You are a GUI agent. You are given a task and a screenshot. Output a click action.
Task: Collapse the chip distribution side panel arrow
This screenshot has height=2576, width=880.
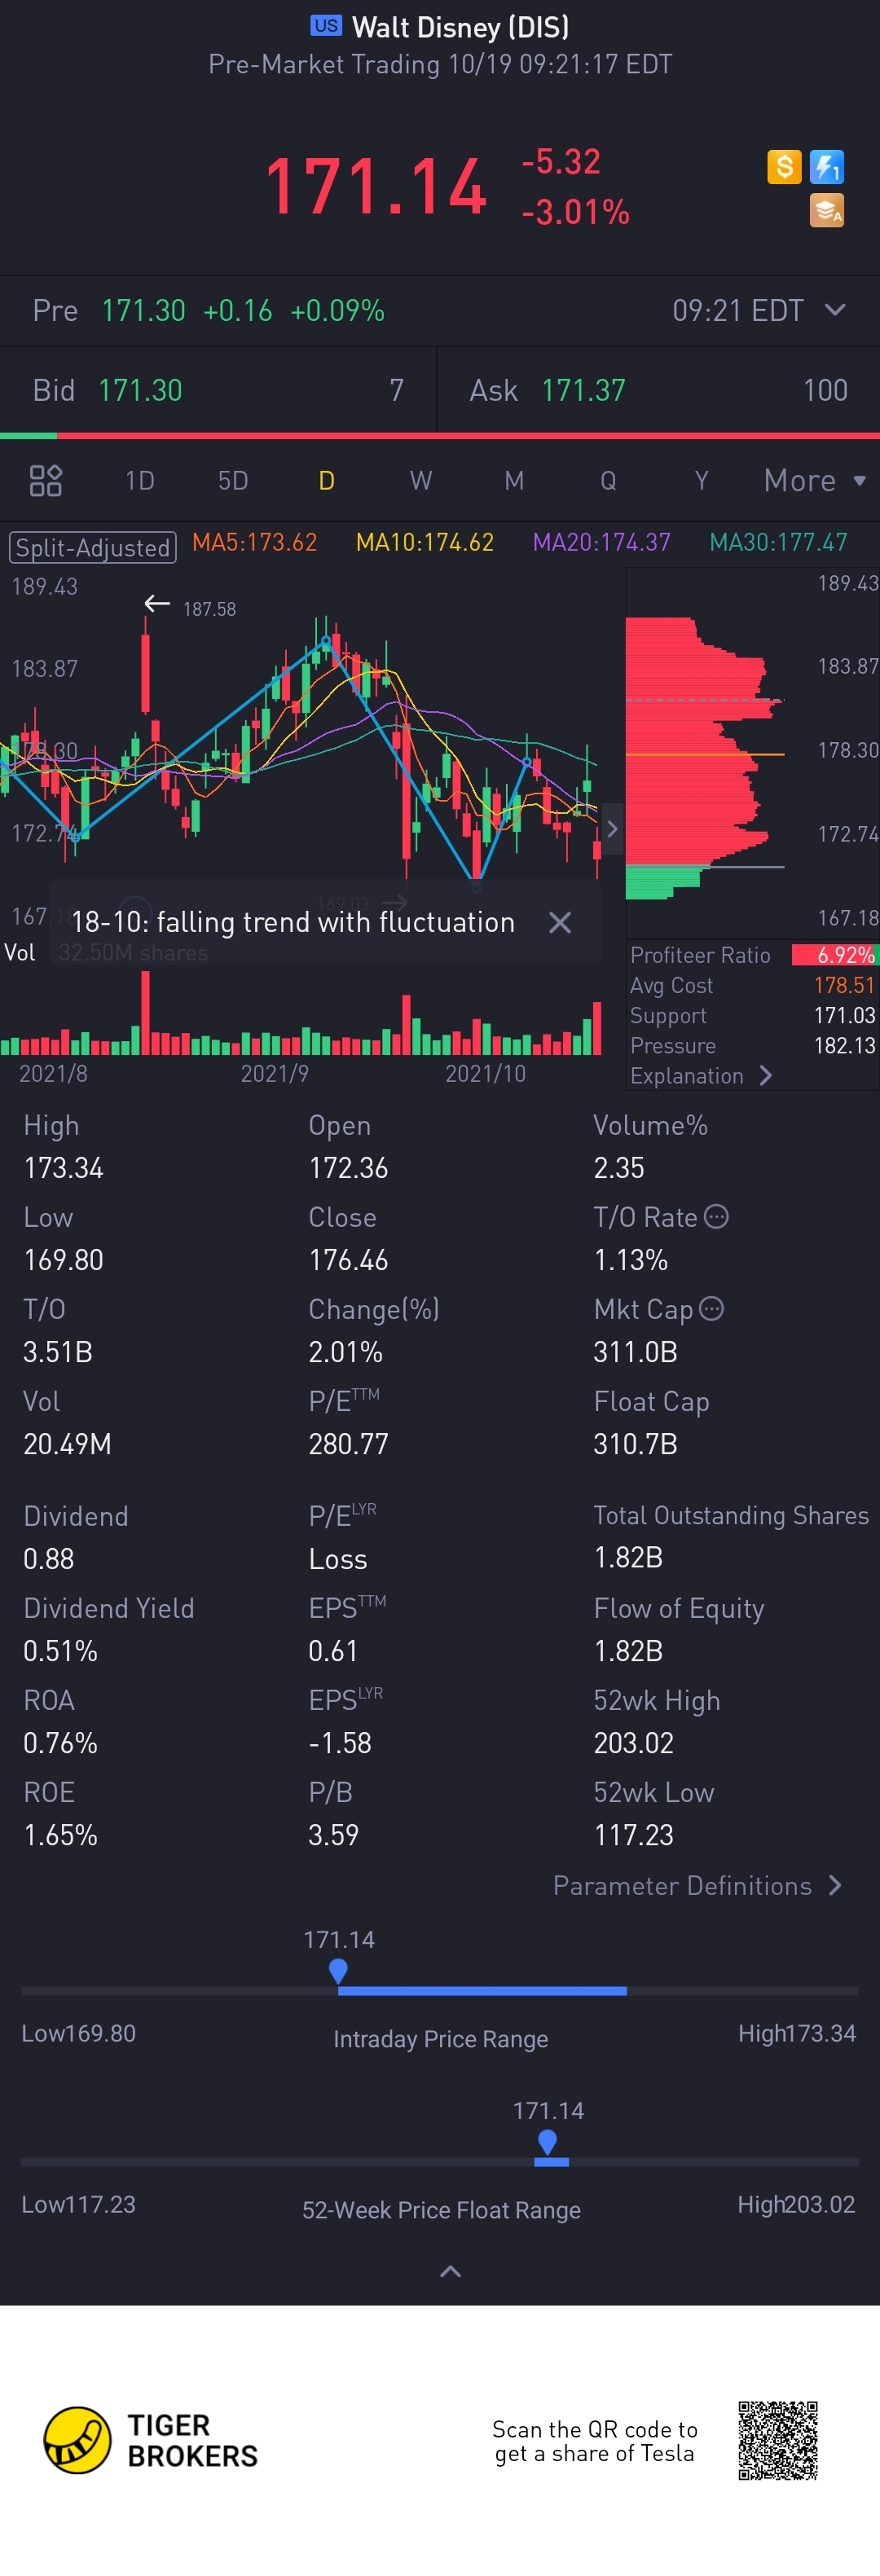click(612, 829)
